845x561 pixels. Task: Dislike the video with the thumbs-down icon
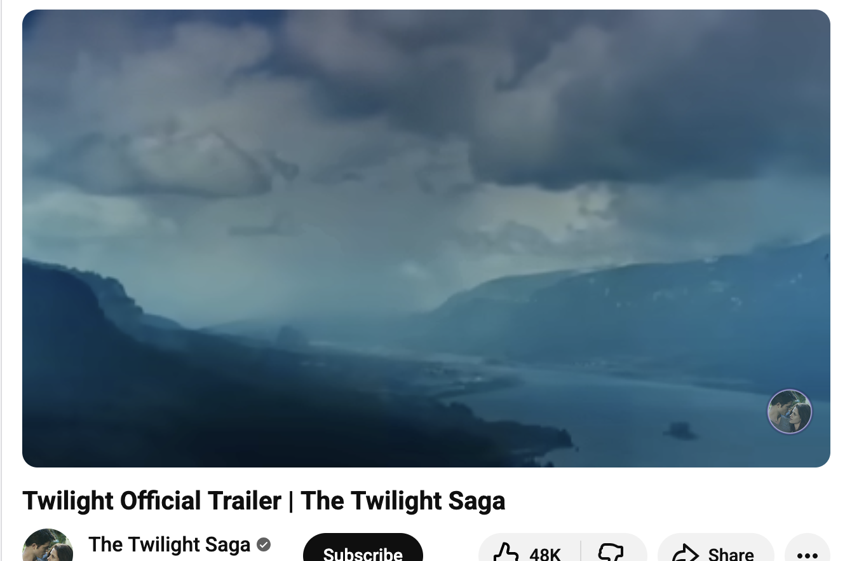pos(611,552)
